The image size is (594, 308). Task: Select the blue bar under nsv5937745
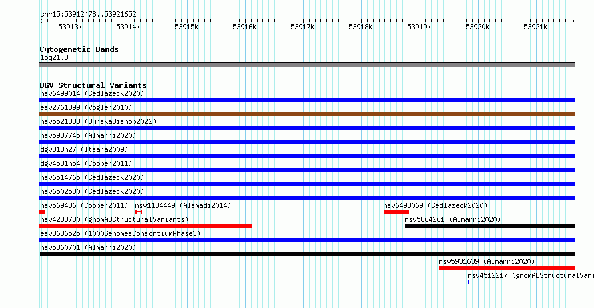[x=307, y=142]
